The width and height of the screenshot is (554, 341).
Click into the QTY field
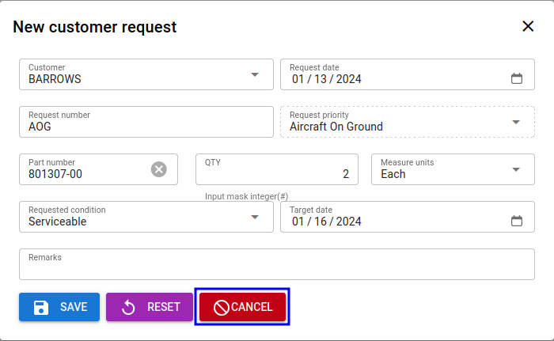pyautogui.click(x=277, y=173)
